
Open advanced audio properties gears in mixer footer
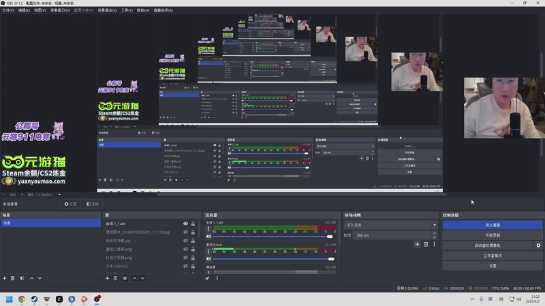tap(208, 278)
